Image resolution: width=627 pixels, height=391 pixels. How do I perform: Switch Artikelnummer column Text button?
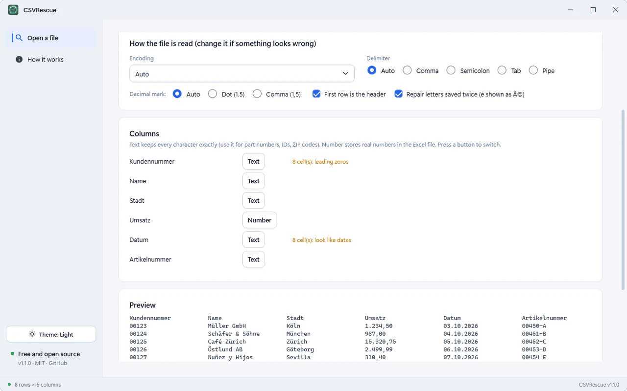pyautogui.click(x=254, y=259)
